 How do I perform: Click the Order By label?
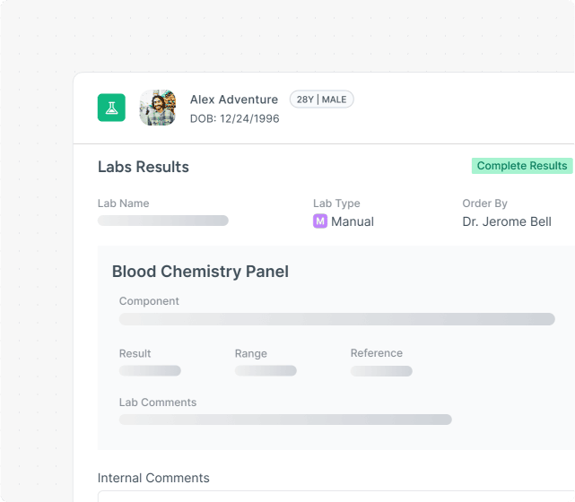pyautogui.click(x=484, y=203)
